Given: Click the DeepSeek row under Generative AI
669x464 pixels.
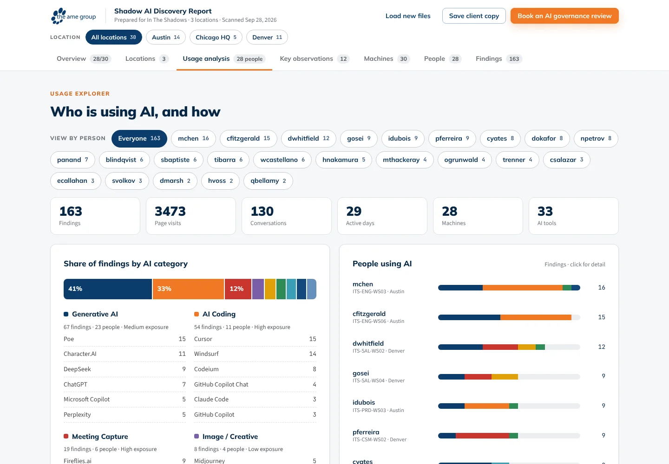Looking at the screenshot, I should pos(125,369).
